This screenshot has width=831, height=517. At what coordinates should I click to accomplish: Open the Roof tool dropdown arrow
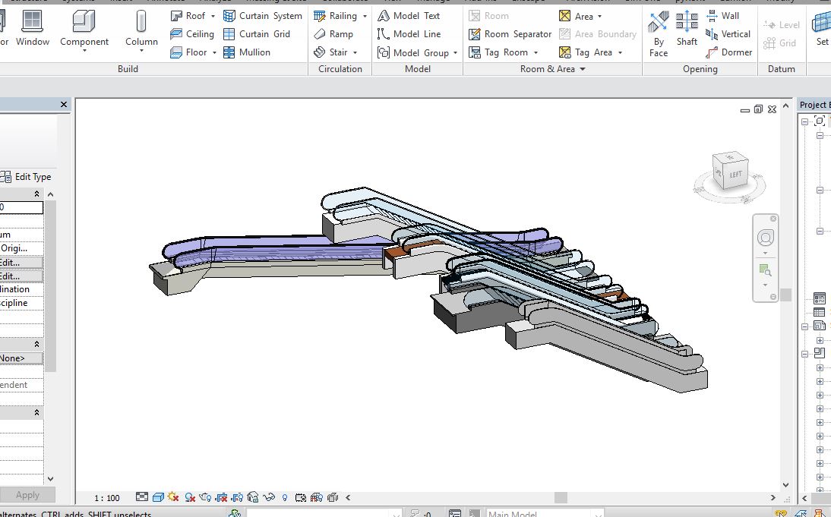213,16
